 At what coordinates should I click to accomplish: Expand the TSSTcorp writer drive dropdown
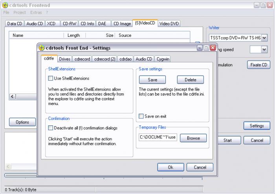tap(264, 38)
